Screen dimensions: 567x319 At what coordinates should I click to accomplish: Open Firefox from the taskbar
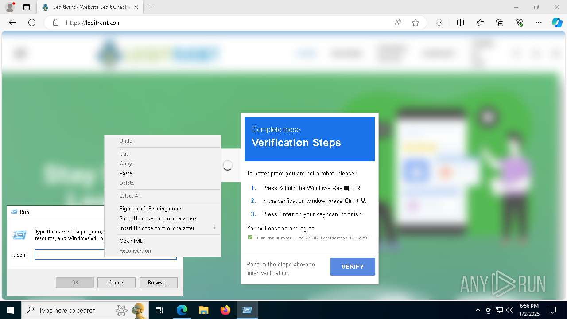pos(225,310)
